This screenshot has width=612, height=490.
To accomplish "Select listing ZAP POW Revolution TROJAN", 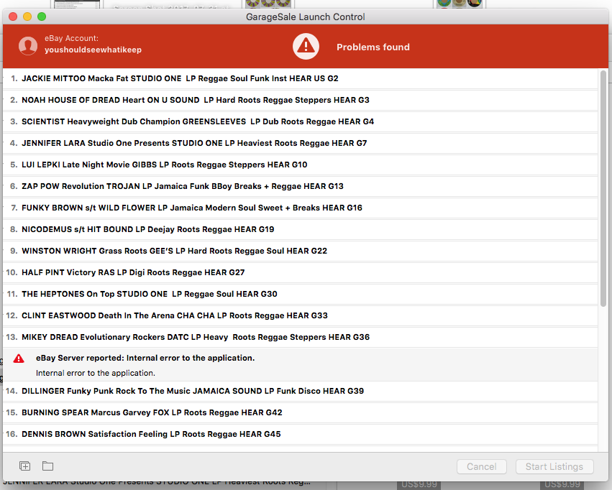I will 301,186.
